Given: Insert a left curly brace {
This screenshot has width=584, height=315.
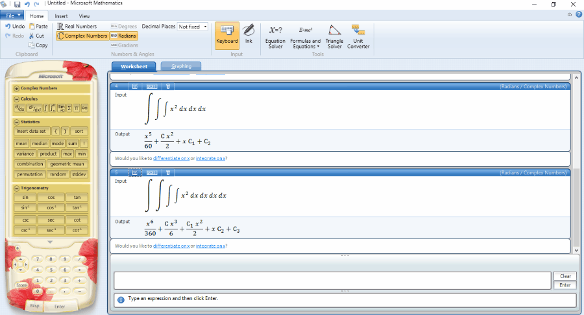Looking at the screenshot, I should pos(56,131).
